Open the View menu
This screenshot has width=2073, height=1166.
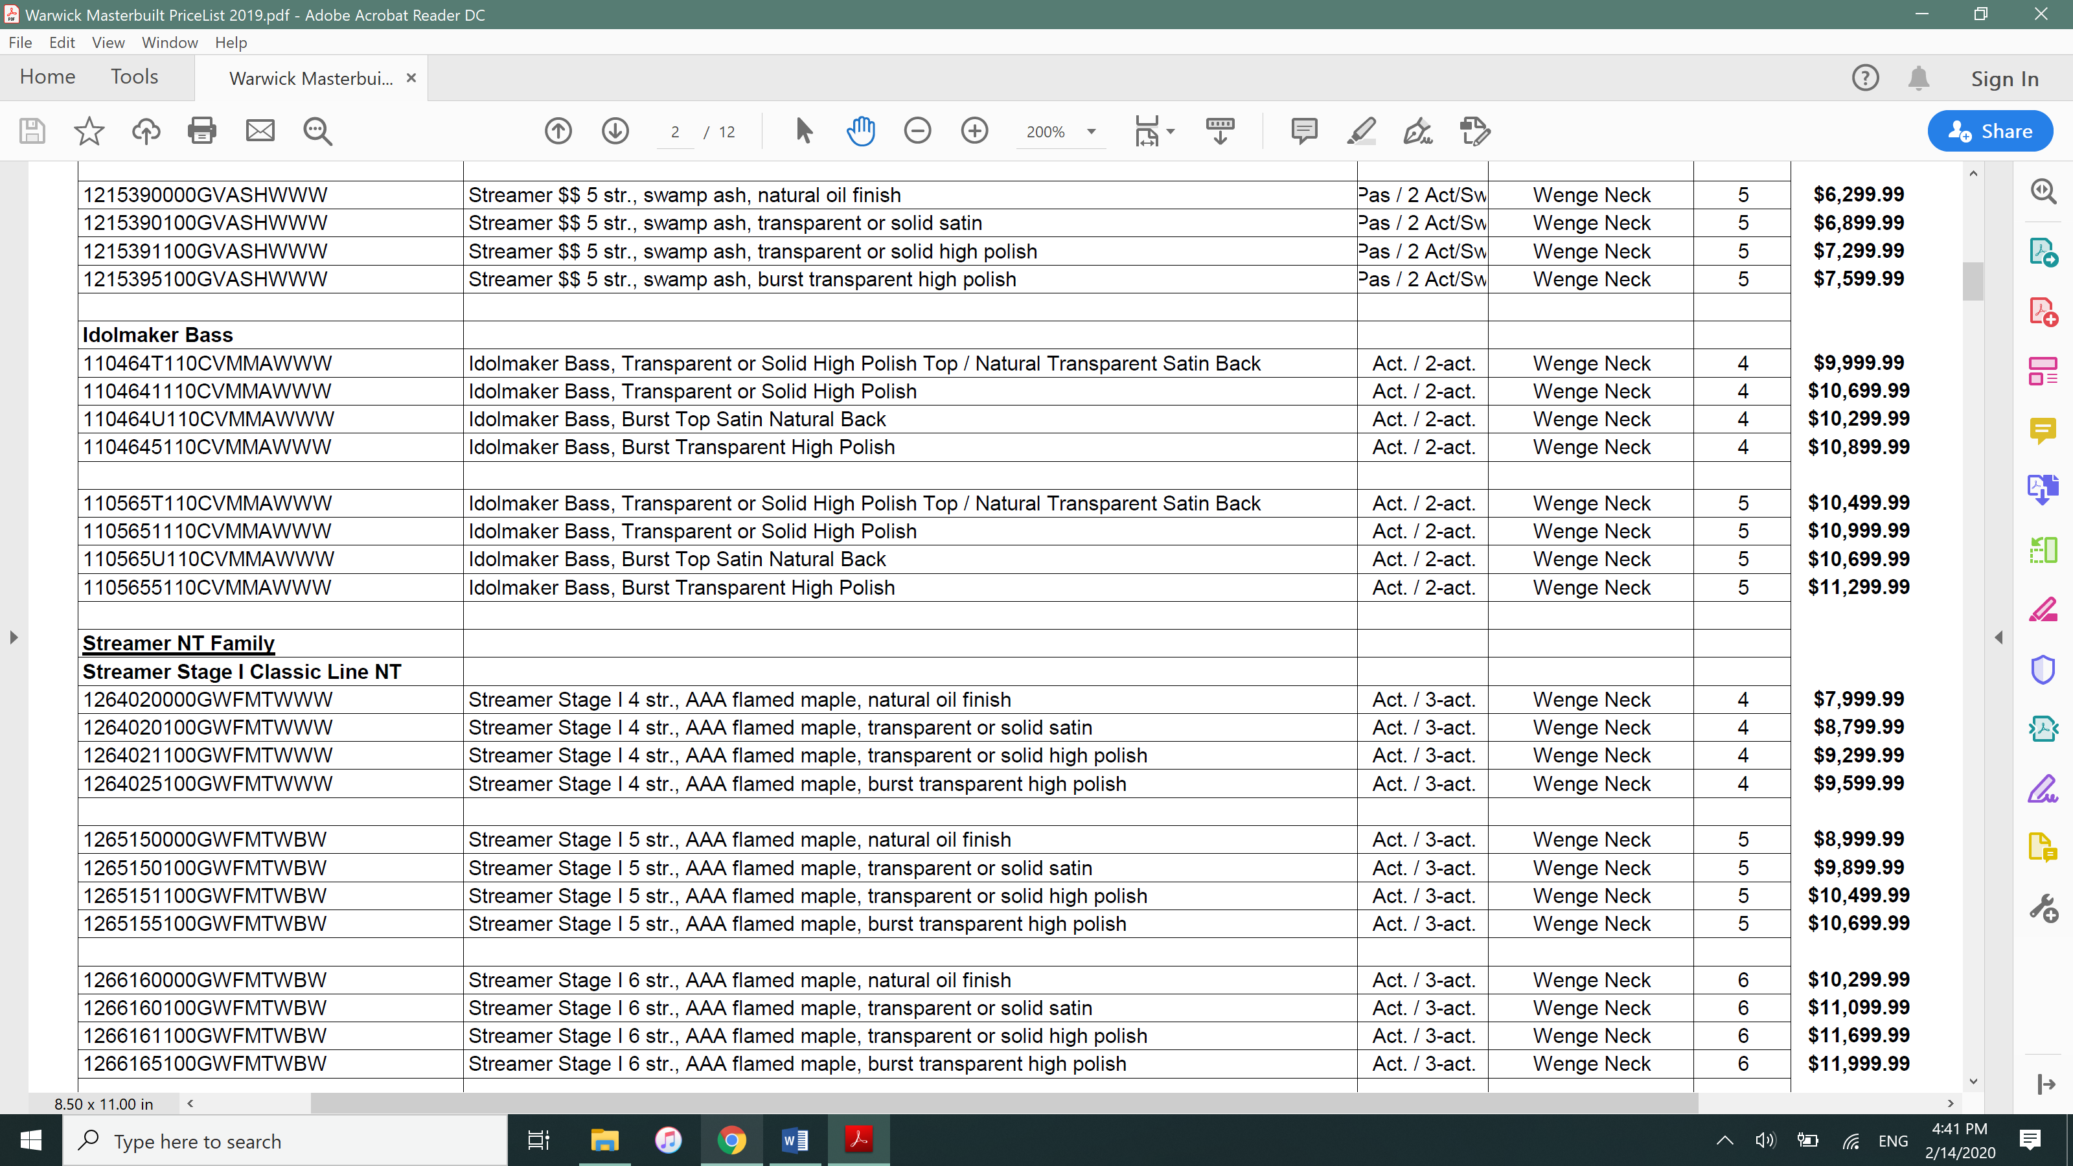108,43
